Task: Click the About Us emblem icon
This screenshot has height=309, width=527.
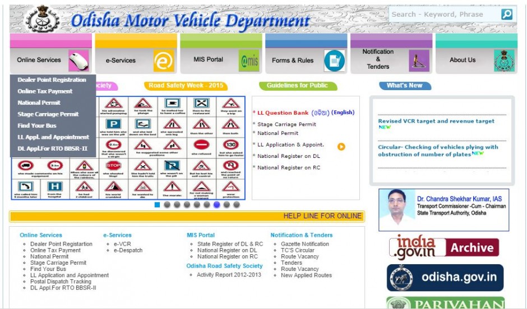Action: (503, 60)
